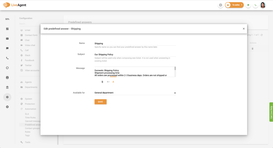Click the message box scrollbar
273x148 pixels.
pyautogui.click(x=175, y=71)
